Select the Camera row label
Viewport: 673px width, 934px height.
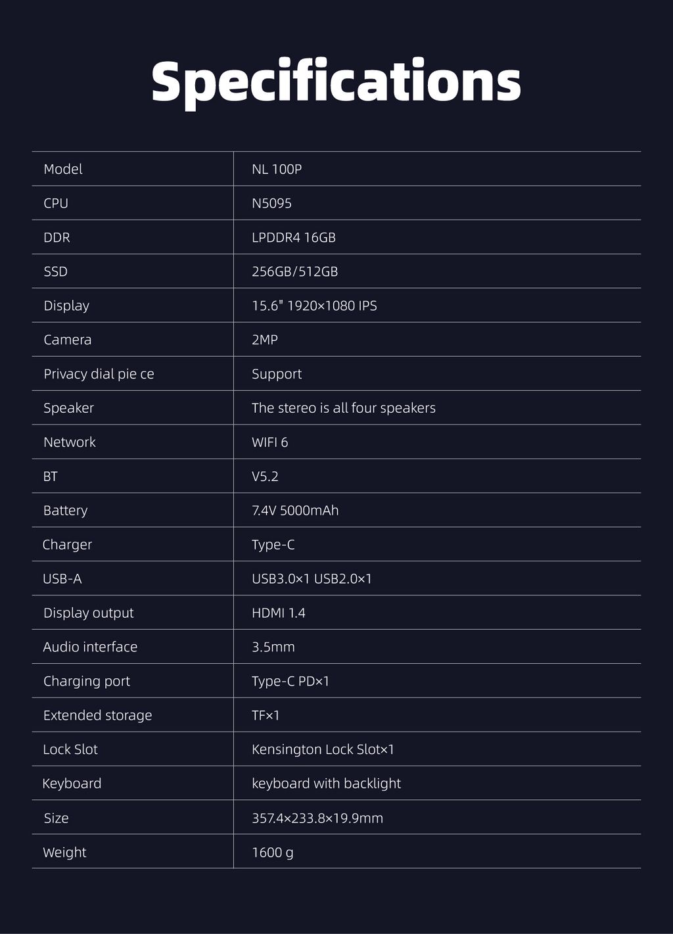[67, 340]
